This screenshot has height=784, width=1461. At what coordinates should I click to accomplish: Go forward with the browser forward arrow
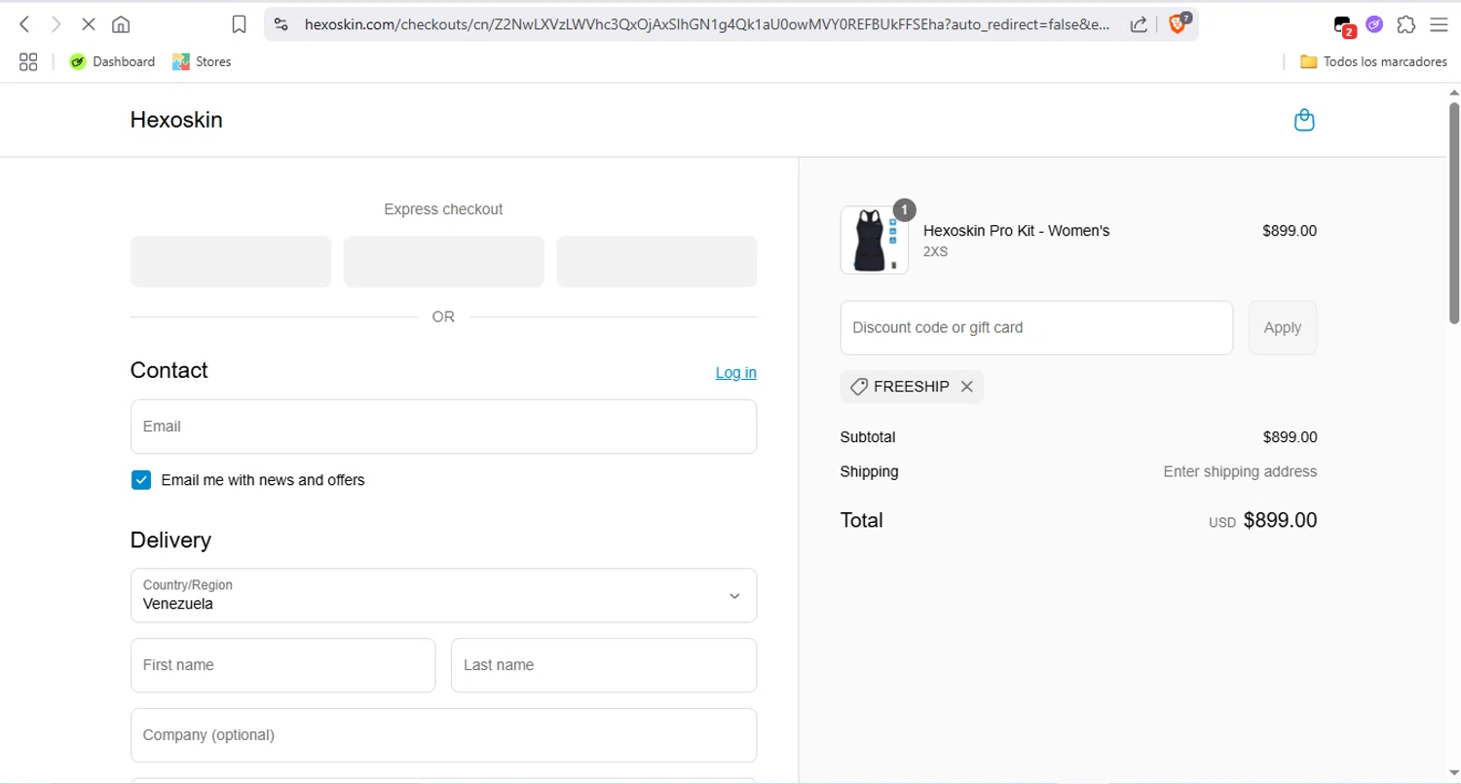pos(56,24)
